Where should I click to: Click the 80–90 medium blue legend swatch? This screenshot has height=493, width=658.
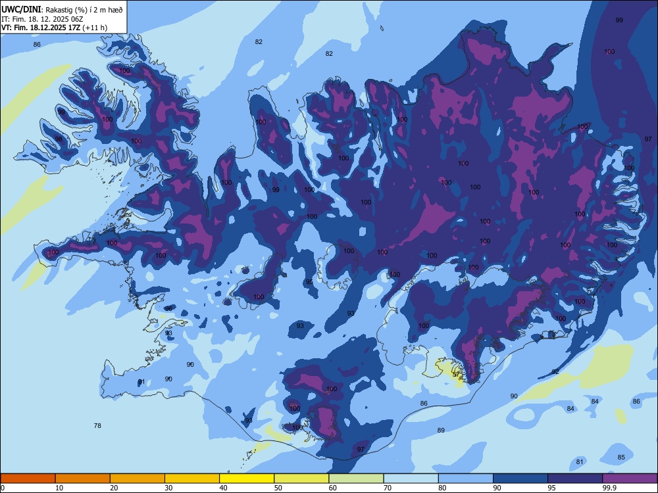(466, 479)
